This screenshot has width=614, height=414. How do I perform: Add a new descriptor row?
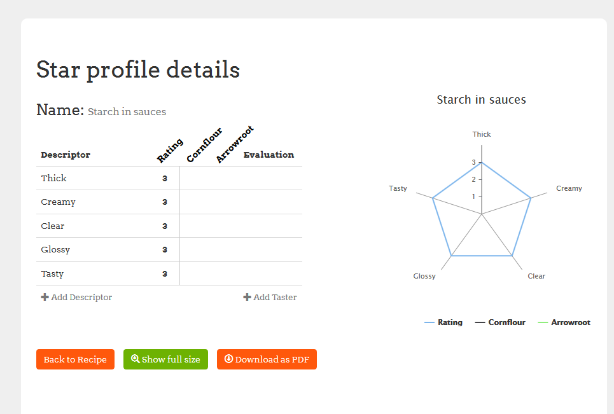[76, 297]
